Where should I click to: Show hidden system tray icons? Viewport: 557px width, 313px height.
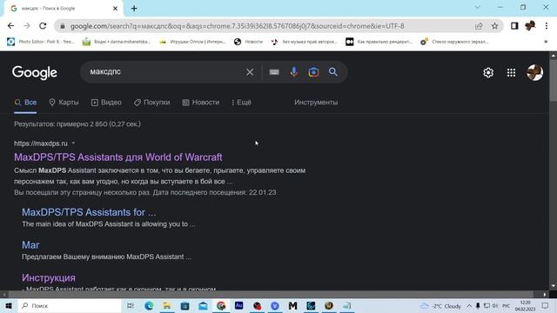469,305
